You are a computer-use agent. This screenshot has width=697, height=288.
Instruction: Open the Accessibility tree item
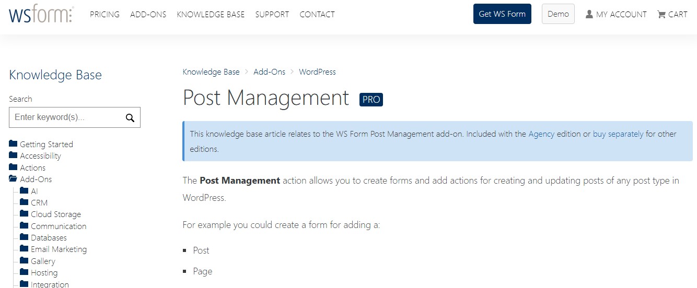[40, 155]
